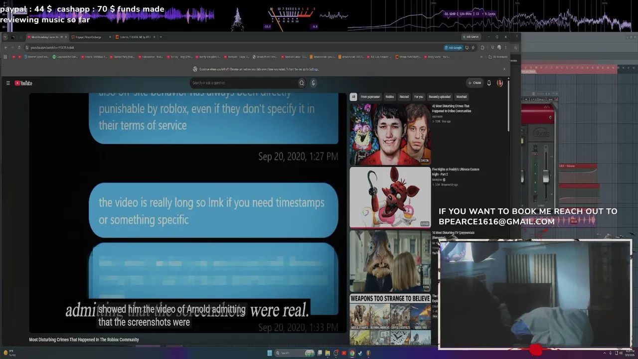Viewport: 638px width, 359px height.
Task: Click the Windows Start button
Action: (270, 353)
